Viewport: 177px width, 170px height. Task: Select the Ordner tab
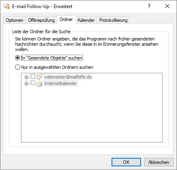66,20
